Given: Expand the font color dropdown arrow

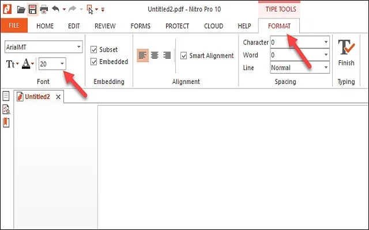Looking at the screenshot, I should (32, 64).
